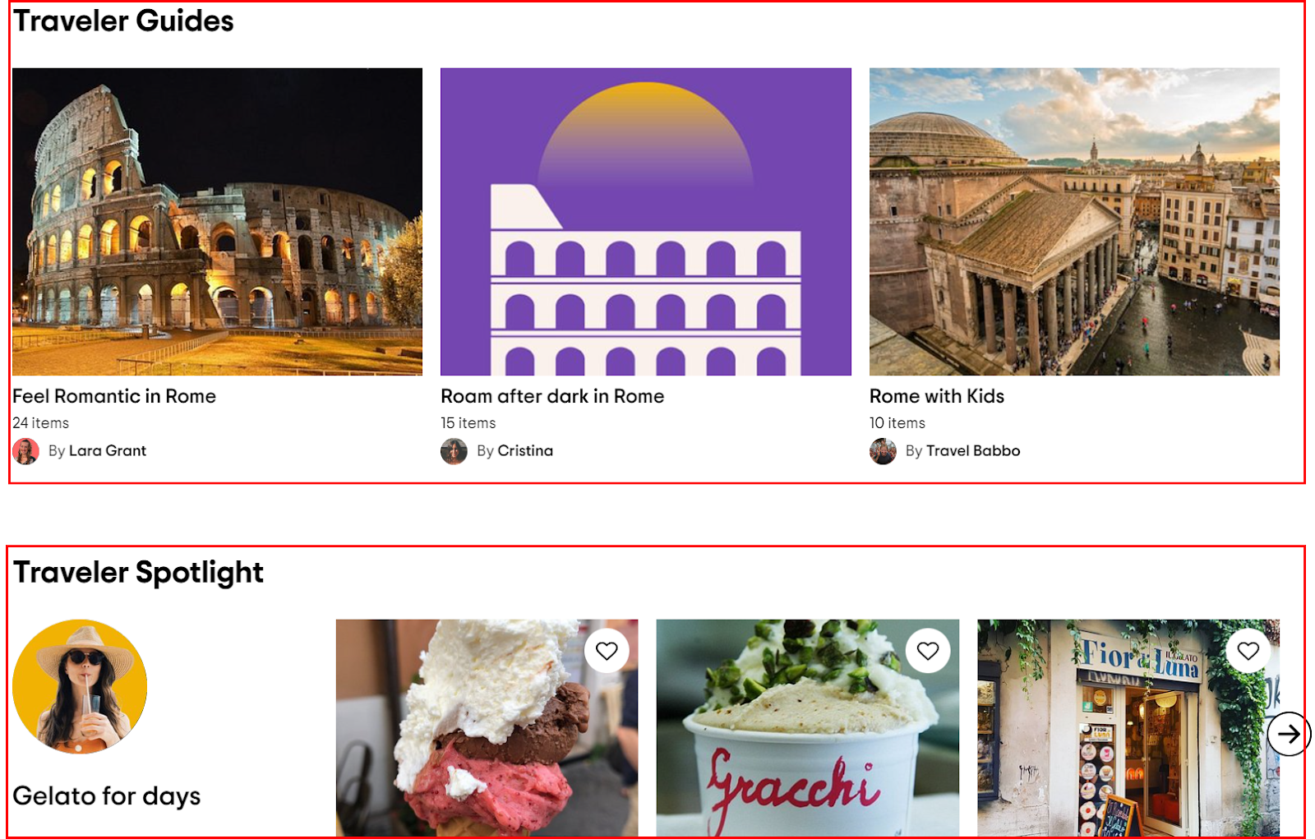
Task: Visit author Travel Babbo's name link
Action: point(973,450)
